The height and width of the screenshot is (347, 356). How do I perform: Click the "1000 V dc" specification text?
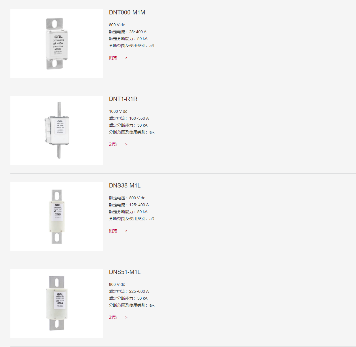click(x=118, y=111)
